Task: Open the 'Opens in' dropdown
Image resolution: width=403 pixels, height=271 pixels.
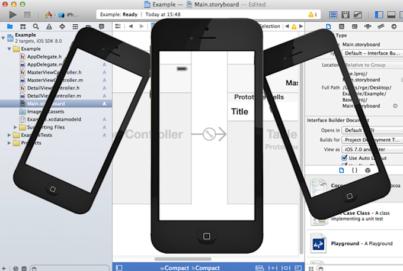Action: pyautogui.click(x=372, y=130)
